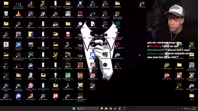Open File Explorer from the taskbar

106,109
